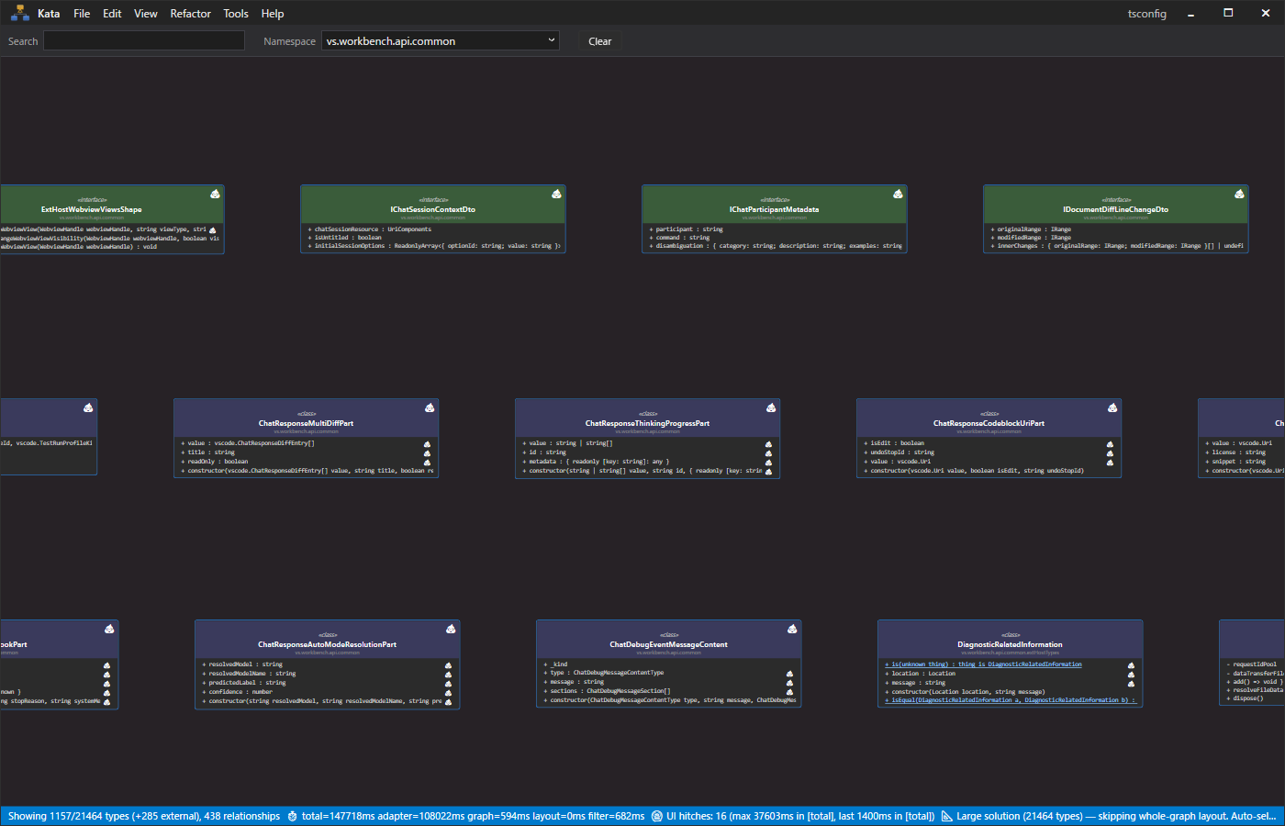The height and width of the screenshot is (826, 1285).
Task: Open the Namespace dropdown
Action: coord(441,40)
